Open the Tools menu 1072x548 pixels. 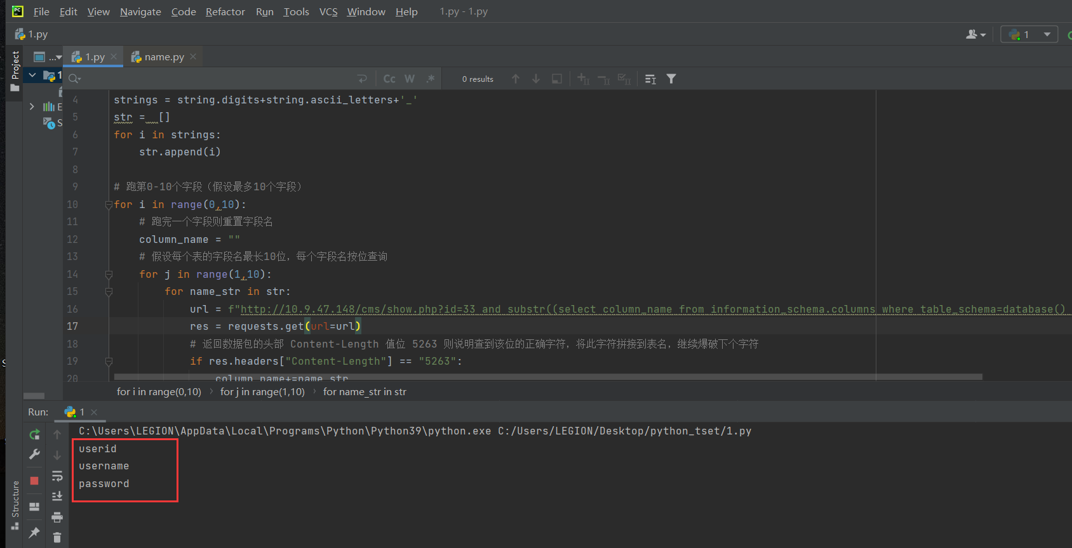[296, 11]
